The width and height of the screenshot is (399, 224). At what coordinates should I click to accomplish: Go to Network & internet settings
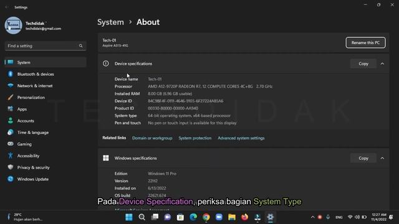[x=46, y=86]
